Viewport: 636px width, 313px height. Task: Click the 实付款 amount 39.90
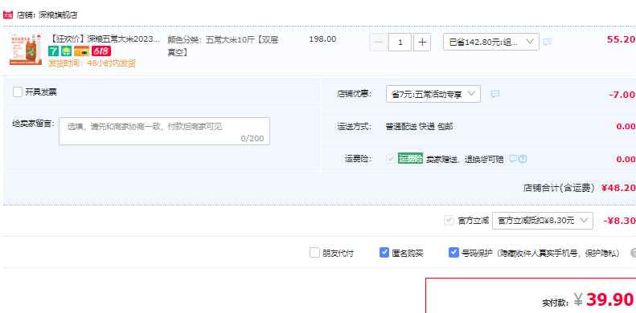click(610, 299)
